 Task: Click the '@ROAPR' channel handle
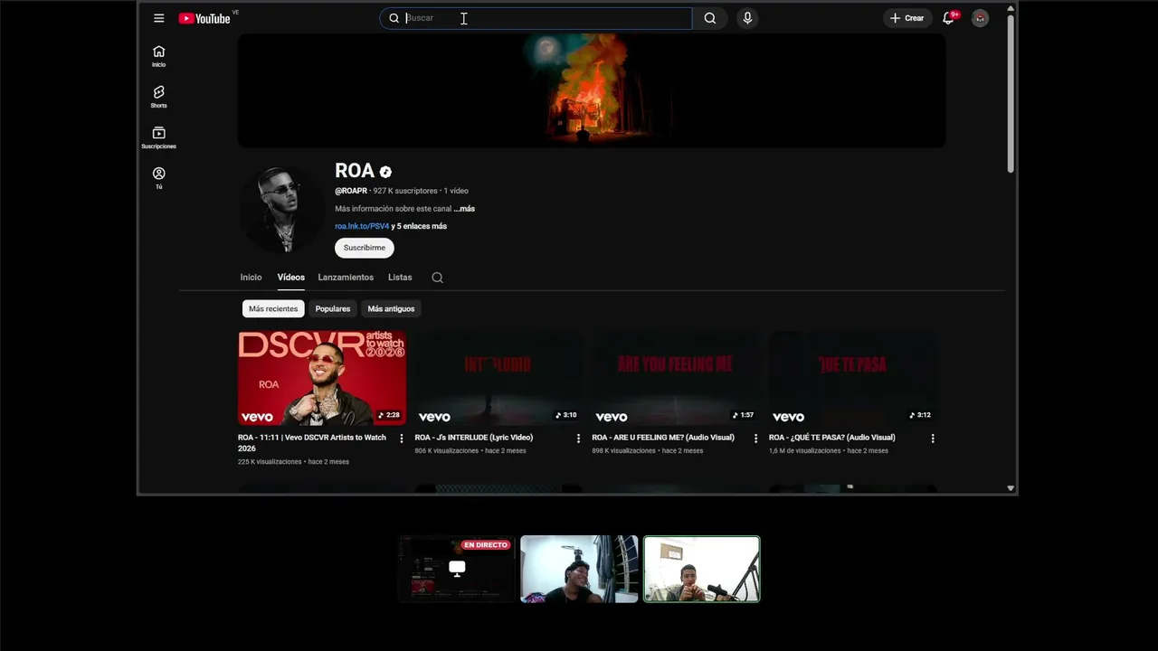351,191
